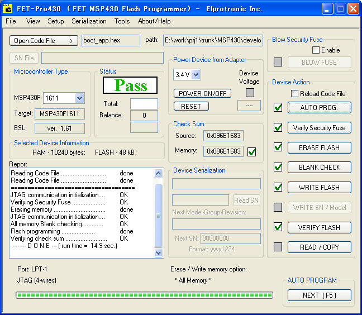Image resolution: width=362 pixels, height=315 pixels.
Task: Click the code file path field
Action: pyautogui.click(x=213, y=40)
